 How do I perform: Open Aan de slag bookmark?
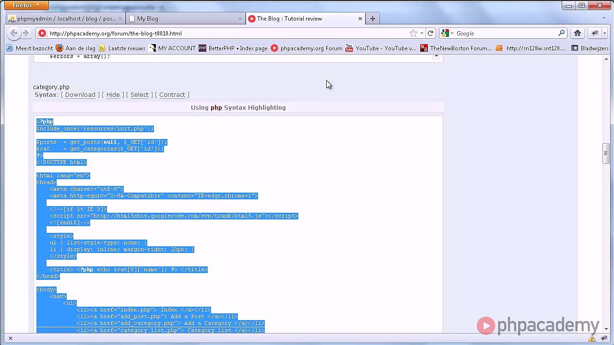point(75,48)
